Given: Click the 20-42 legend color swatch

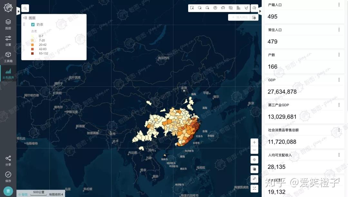Looking at the screenshot, I should [33, 45].
